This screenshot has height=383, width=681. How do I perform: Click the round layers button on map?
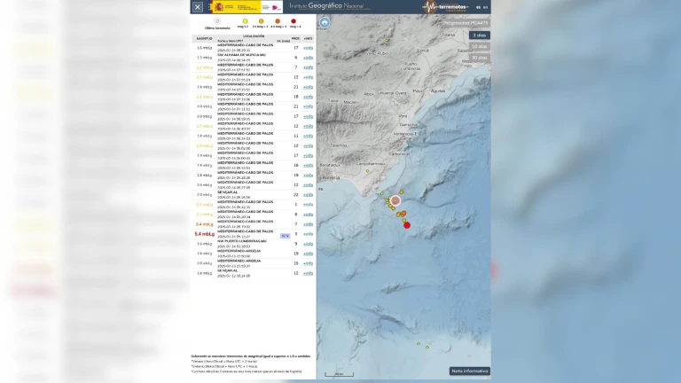coord(326,22)
